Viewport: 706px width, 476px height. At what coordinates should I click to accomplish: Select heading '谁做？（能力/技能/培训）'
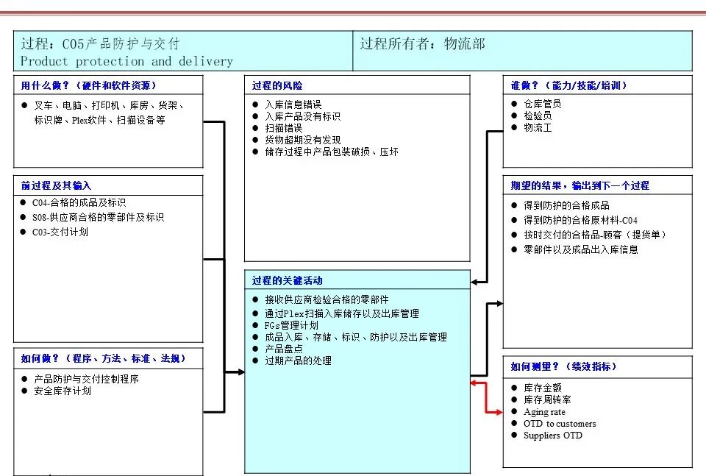(568, 85)
